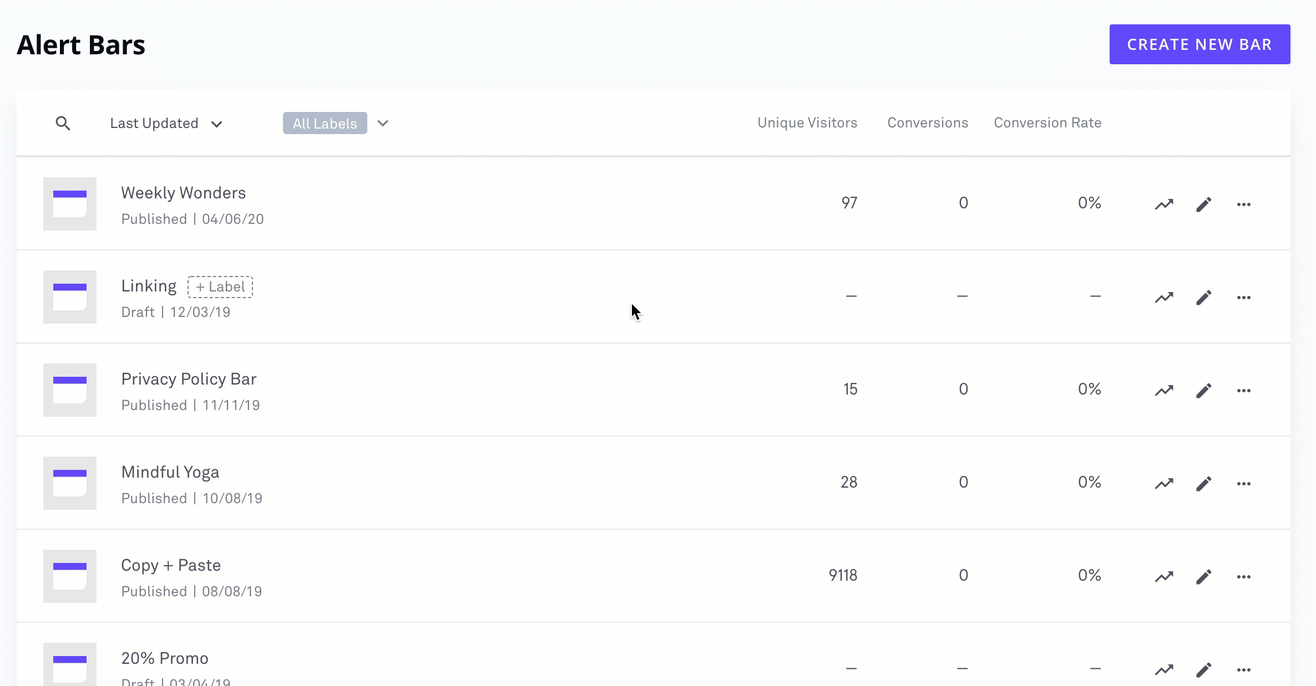The image size is (1316, 686).
Task: Edit the Mindful Yoga bar
Action: point(1203,484)
